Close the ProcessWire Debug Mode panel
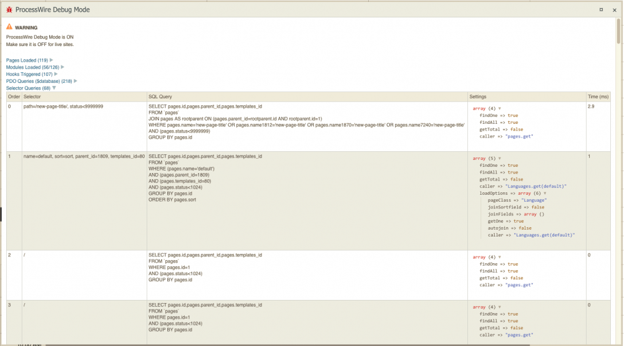 (x=614, y=9)
